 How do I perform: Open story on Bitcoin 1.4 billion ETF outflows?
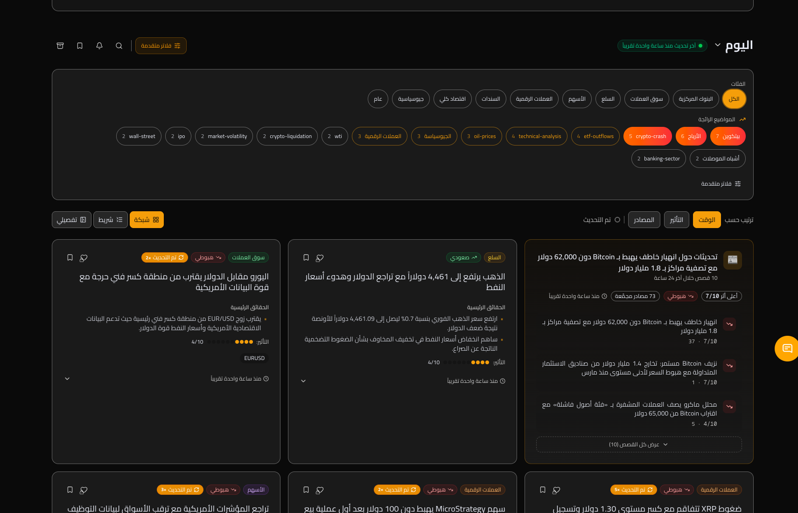click(x=639, y=372)
